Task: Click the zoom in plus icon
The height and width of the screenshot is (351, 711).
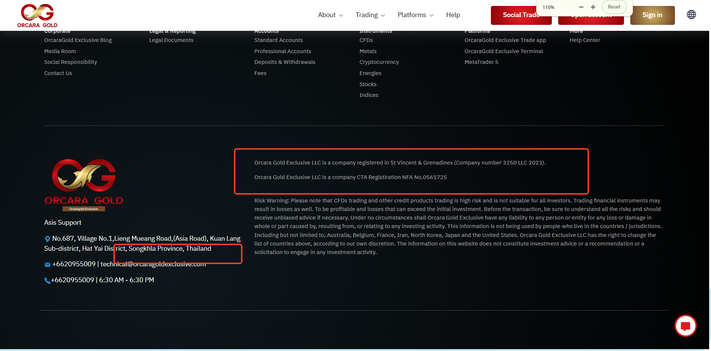Action: click(593, 7)
